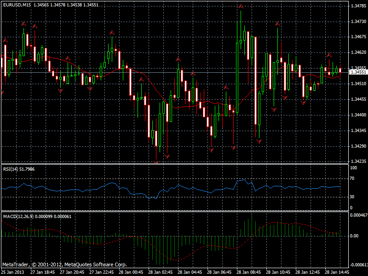
Task: Click the MACD -0.000613 scale label
Action: (x=359, y=265)
